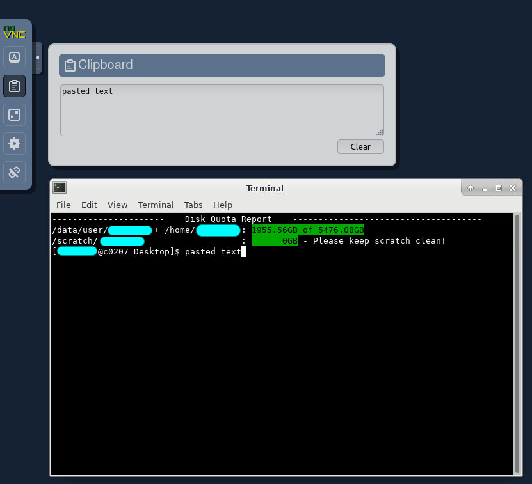Click inside the clipboard text area

[x=222, y=110]
